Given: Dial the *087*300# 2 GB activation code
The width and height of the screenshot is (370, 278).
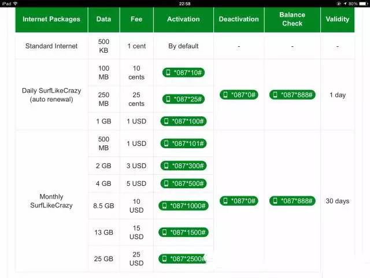Looking at the screenshot, I should pyautogui.click(x=183, y=166).
